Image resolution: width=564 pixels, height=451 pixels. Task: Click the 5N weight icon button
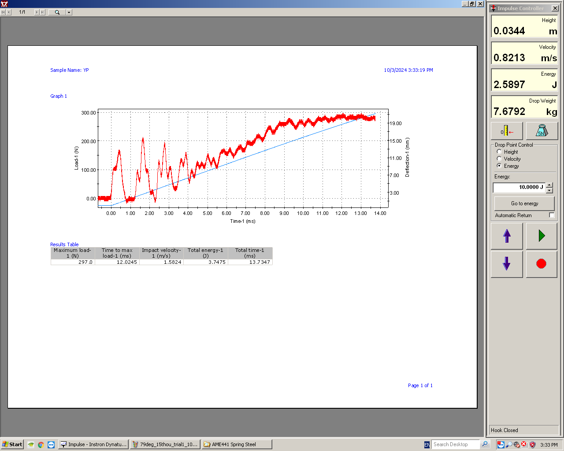(x=541, y=131)
